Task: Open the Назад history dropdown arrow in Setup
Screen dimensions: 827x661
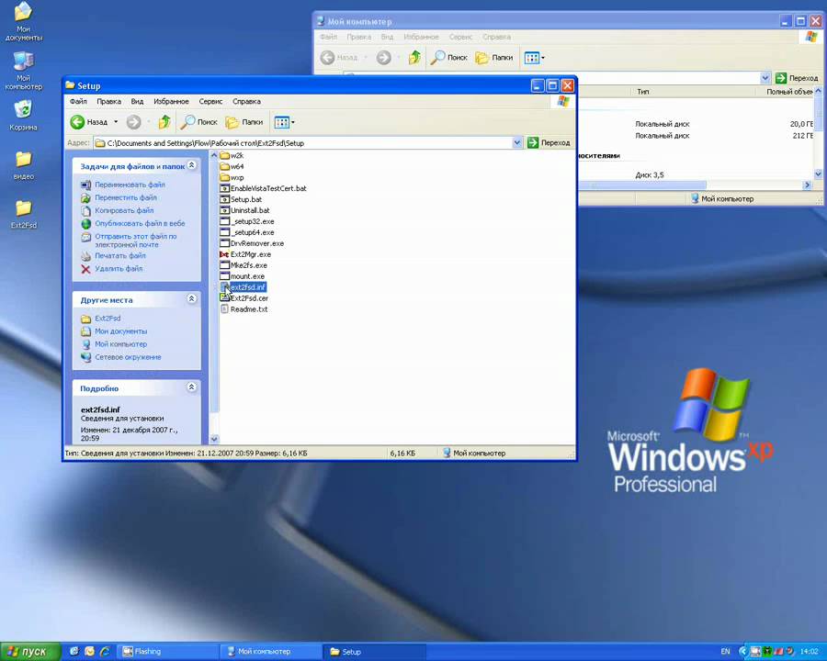Action: tap(116, 122)
